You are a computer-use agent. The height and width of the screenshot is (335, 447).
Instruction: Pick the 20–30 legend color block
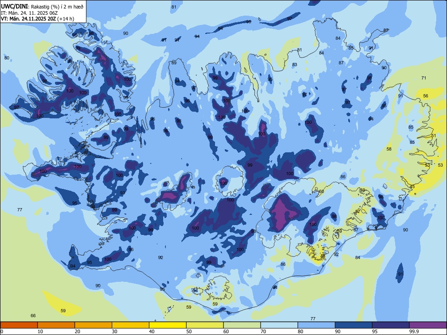click(93, 325)
